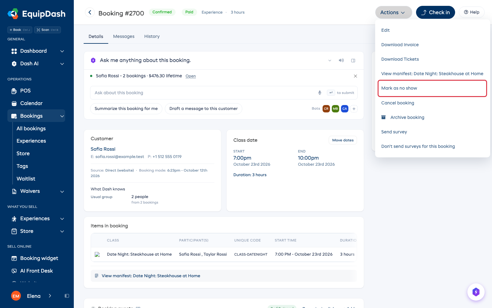Add a new bot with the plus icon

[x=354, y=109]
